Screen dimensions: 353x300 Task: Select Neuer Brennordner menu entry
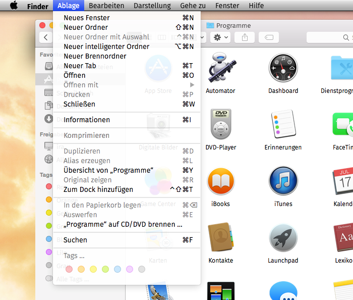(x=127, y=56)
